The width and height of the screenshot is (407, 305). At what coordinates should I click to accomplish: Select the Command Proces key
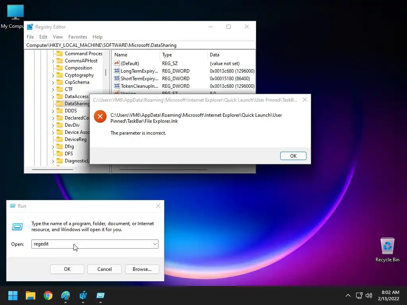(x=83, y=54)
